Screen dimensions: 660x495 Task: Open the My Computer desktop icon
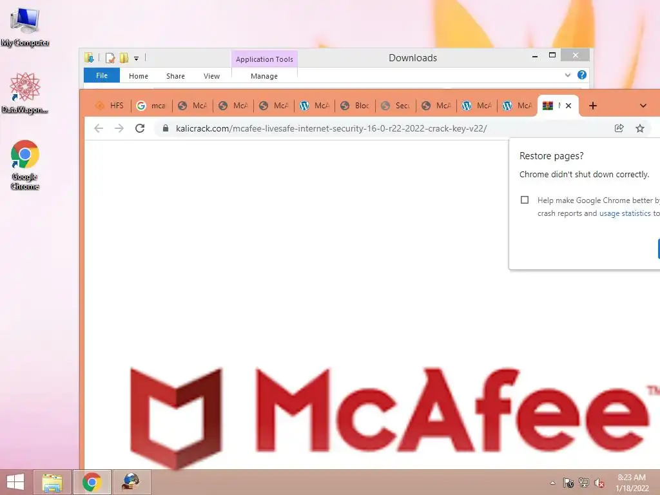(x=25, y=27)
